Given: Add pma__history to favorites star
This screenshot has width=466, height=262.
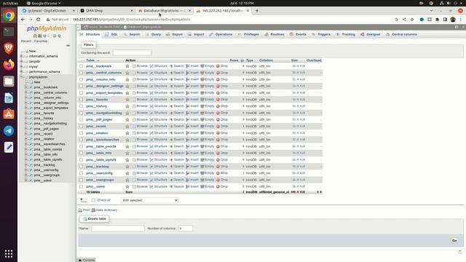Looking at the screenshot, I should pos(127,106).
